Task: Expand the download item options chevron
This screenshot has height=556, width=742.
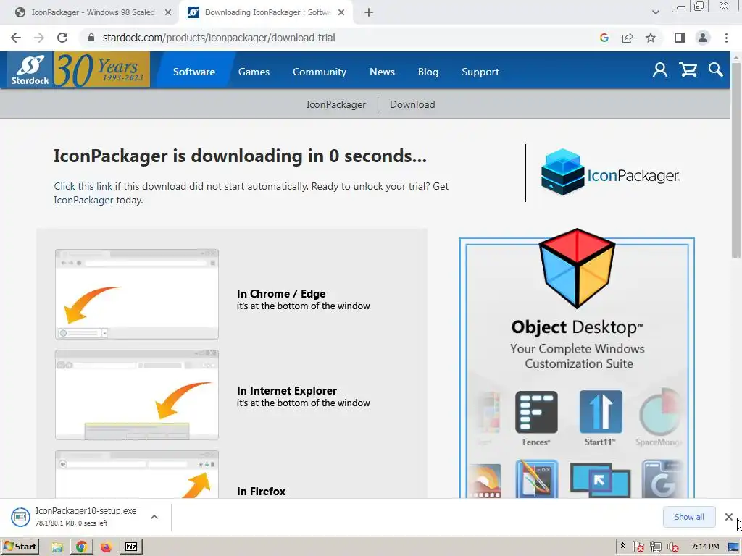Action: (154, 517)
